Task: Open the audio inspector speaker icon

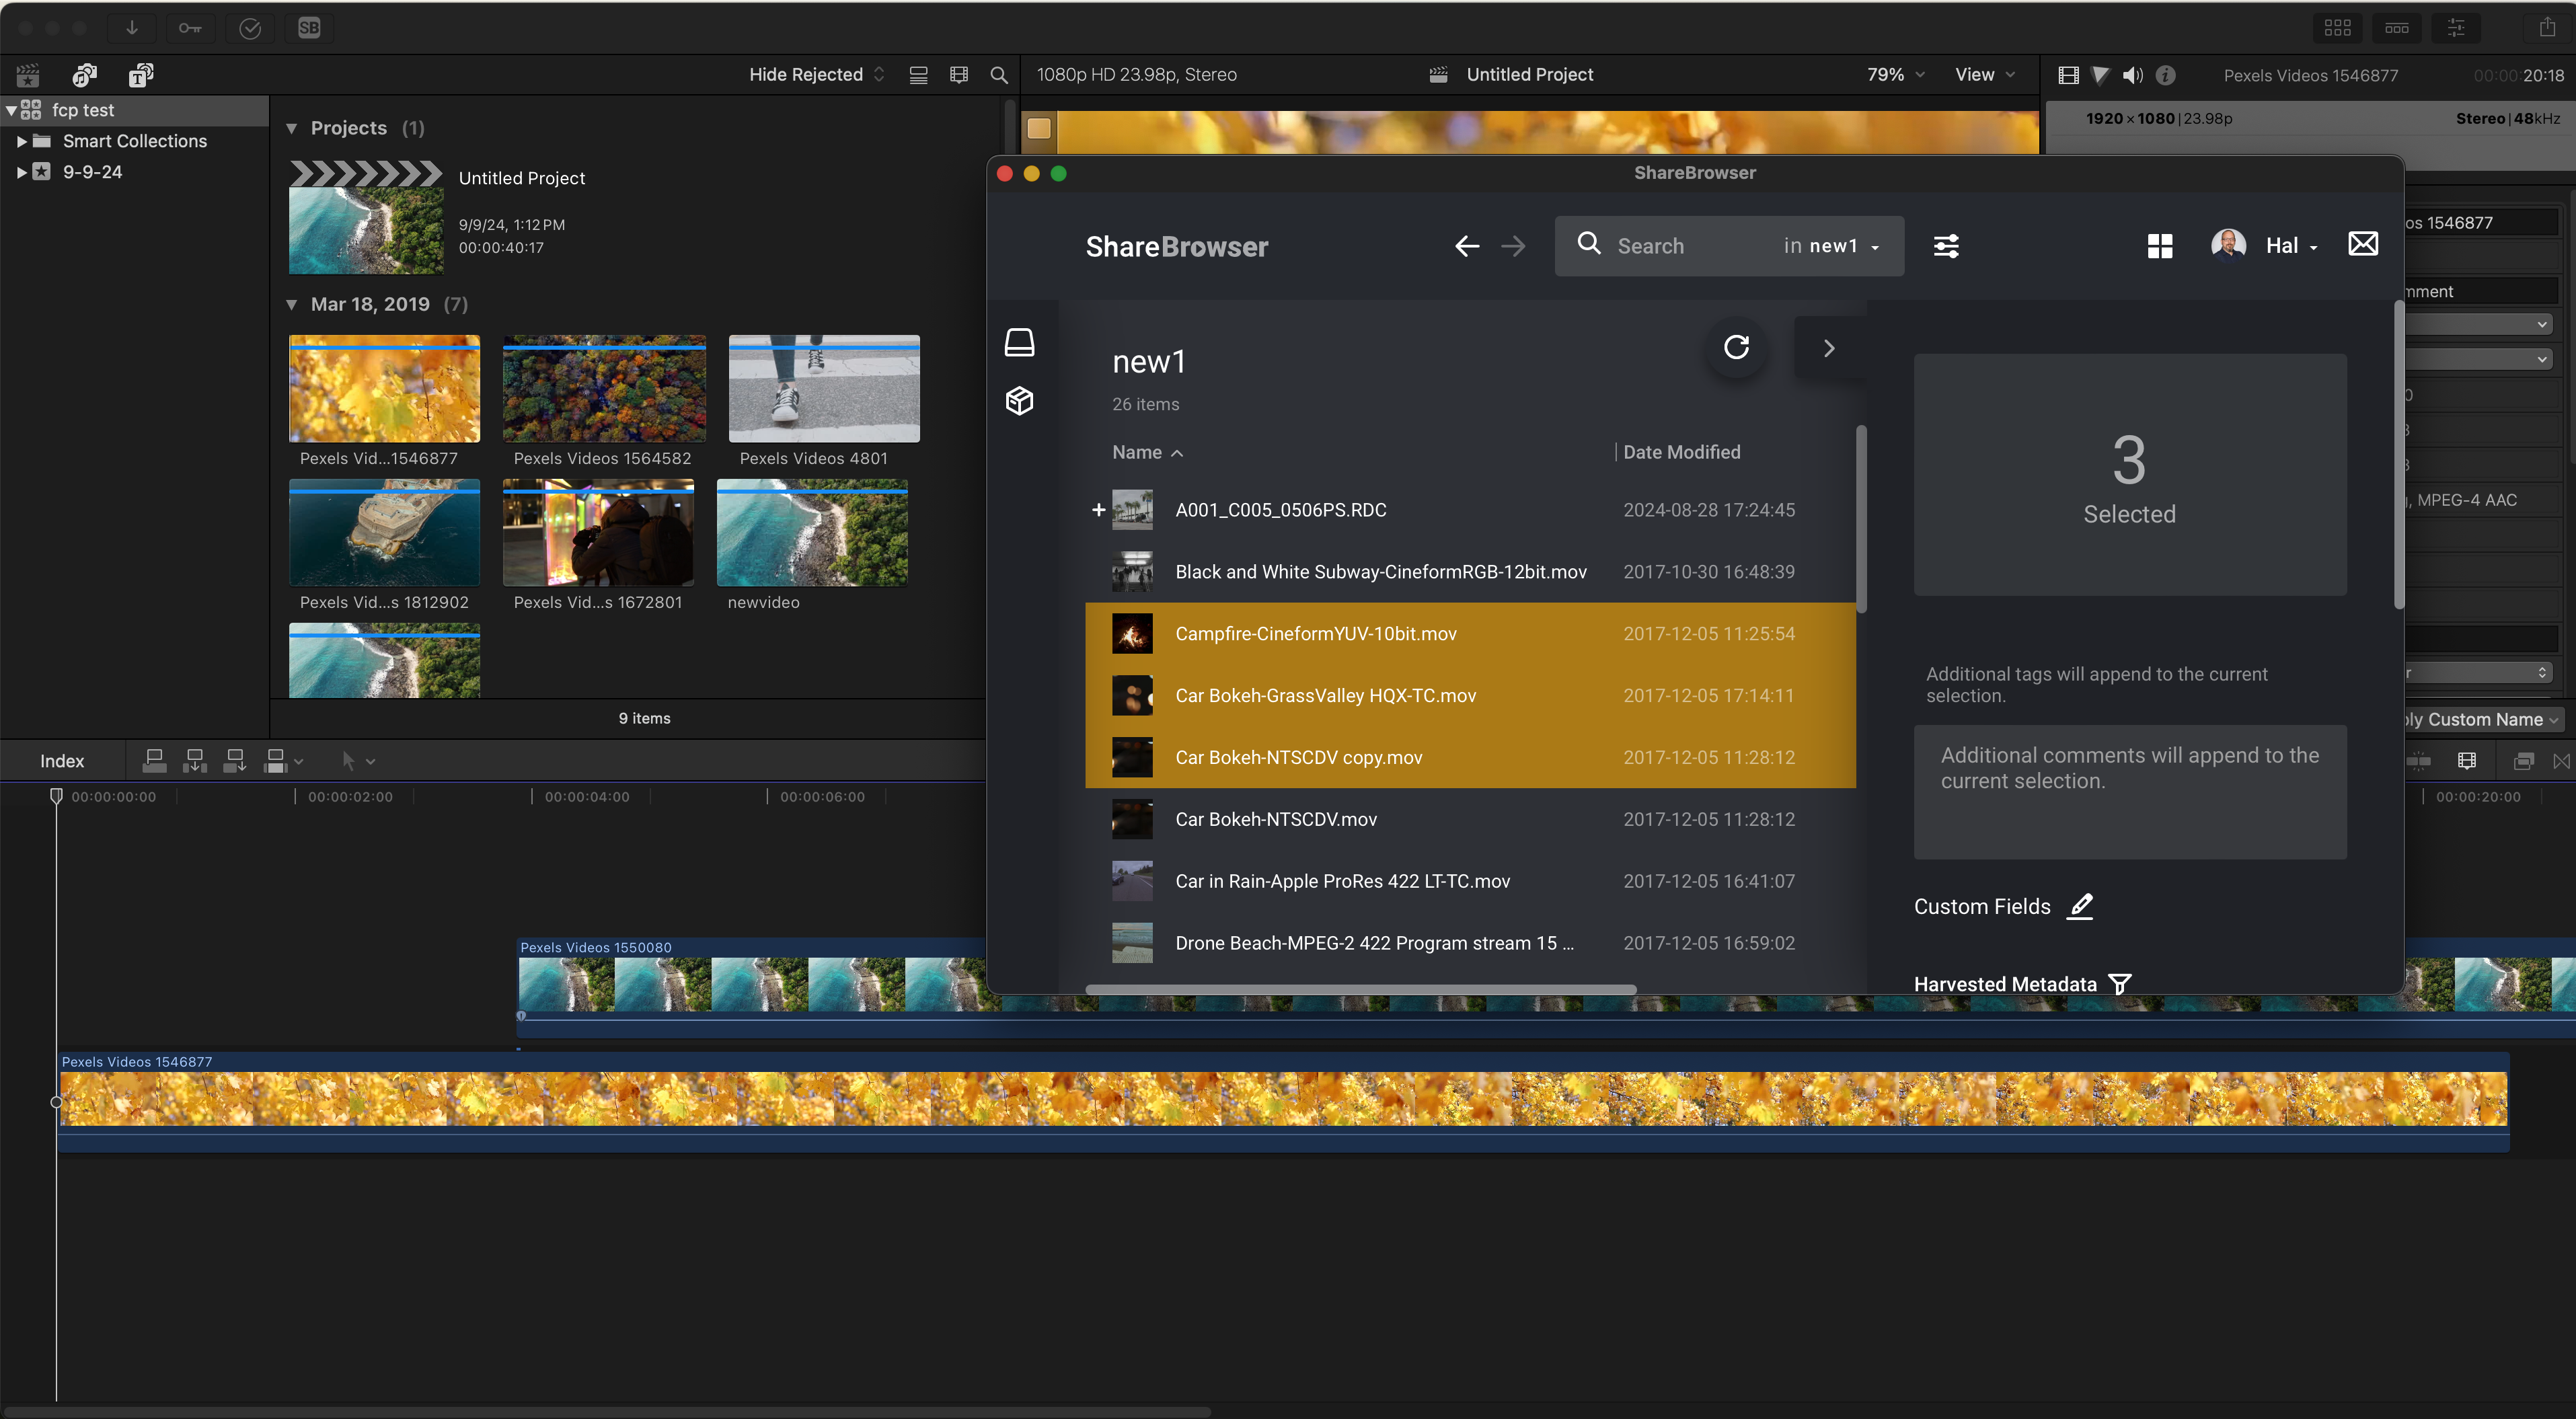Action: (x=2133, y=75)
